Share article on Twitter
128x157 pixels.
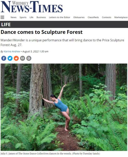point(10,58)
